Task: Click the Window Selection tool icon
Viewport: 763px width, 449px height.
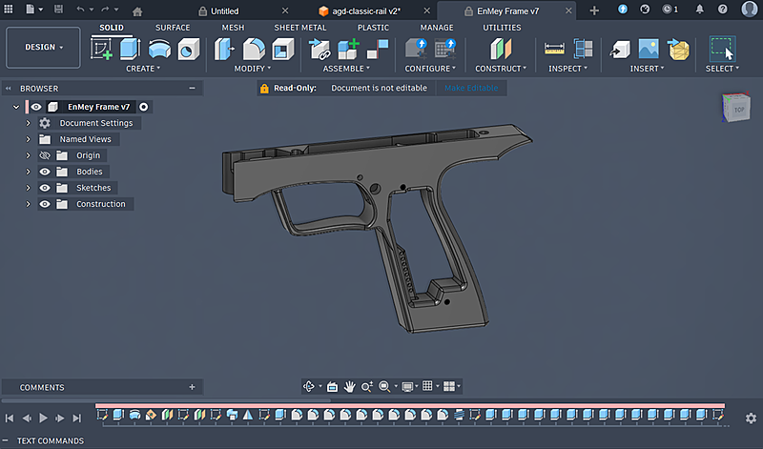Action: (722, 49)
